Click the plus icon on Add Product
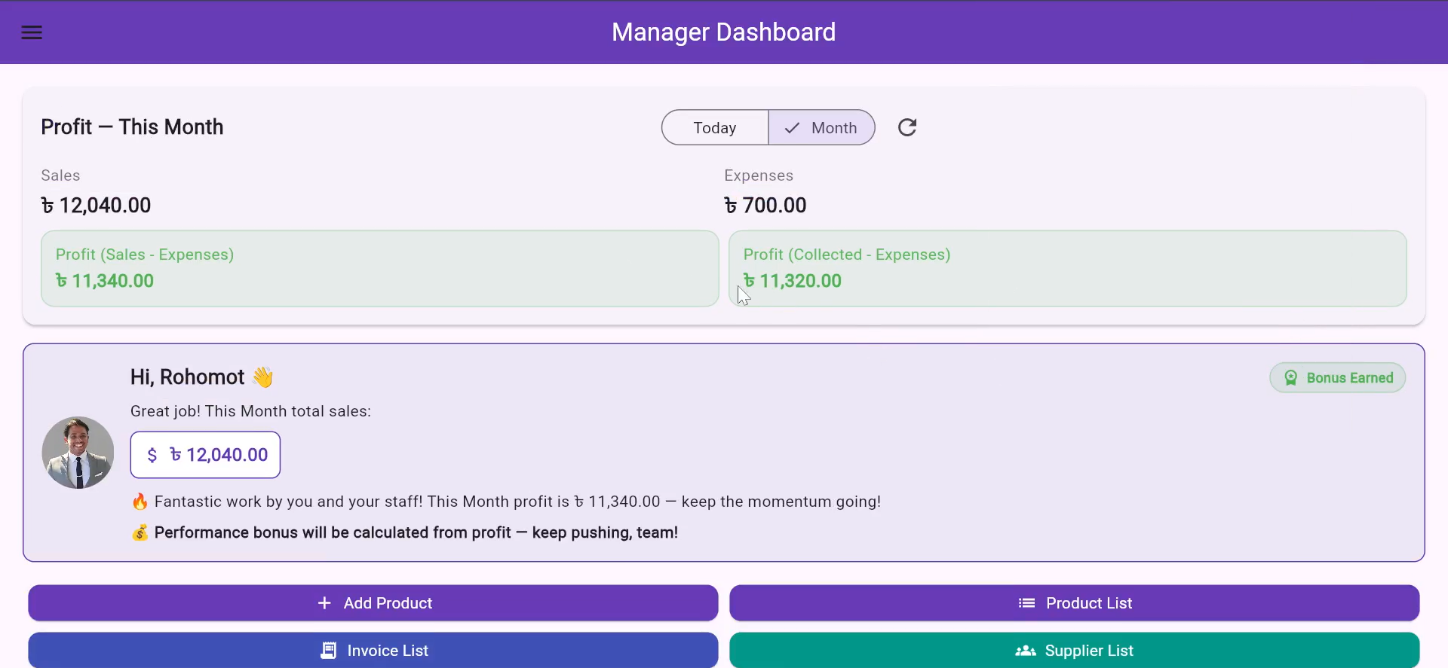The width and height of the screenshot is (1448, 668). point(324,603)
